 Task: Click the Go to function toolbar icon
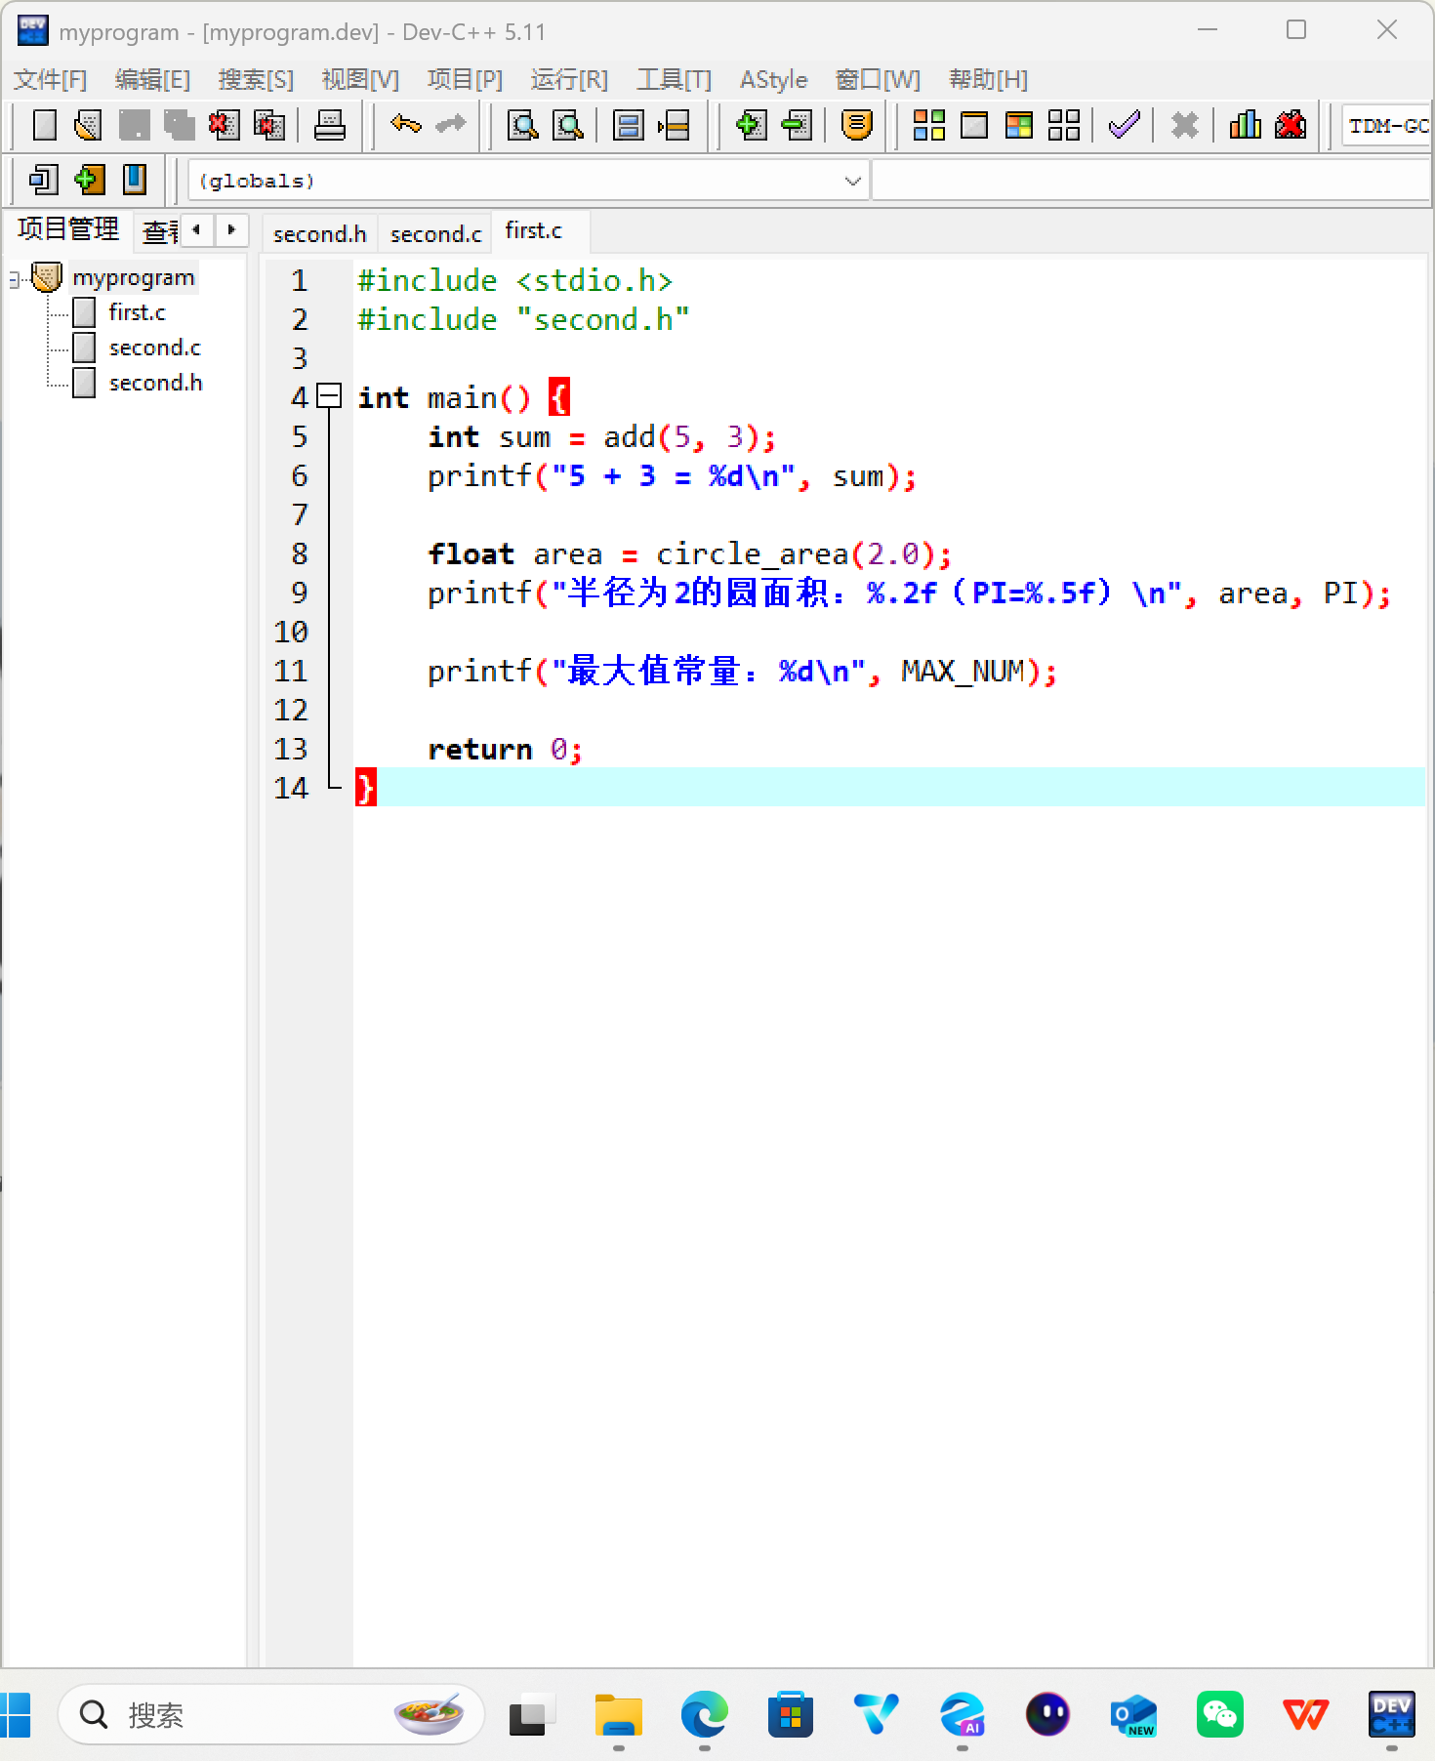[628, 125]
